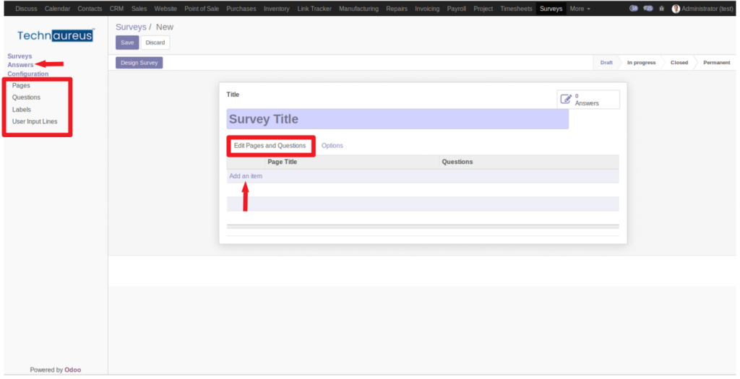Open the Administrator (test) user menu

(x=702, y=9)
